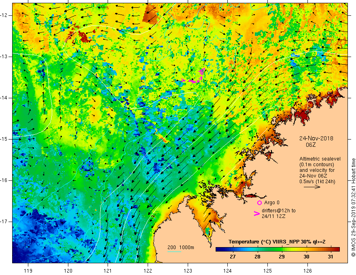Click the longitude axis label 126
Viewport: 356px width, 275px height.
(307, 271)
